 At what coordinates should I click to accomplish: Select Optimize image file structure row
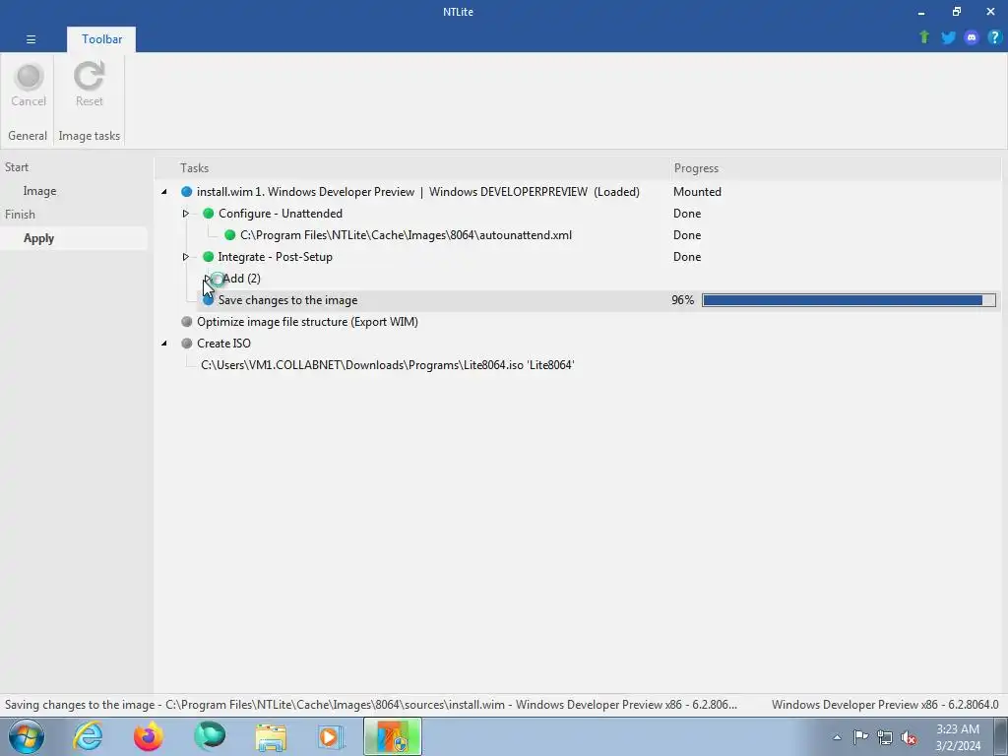307,322
